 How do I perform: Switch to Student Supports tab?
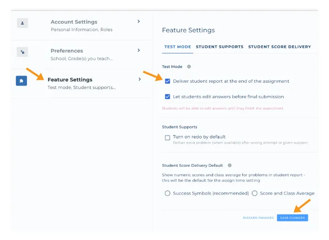(x=220, y=47)
